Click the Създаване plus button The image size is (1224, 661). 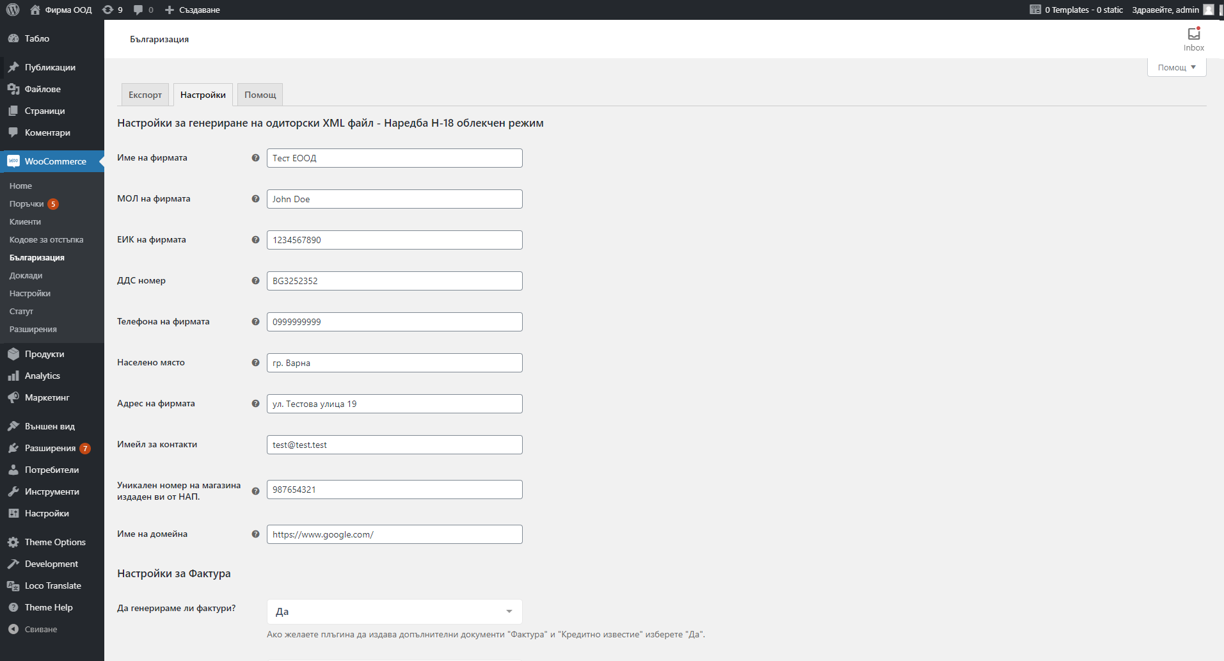[x=193, y=10]
